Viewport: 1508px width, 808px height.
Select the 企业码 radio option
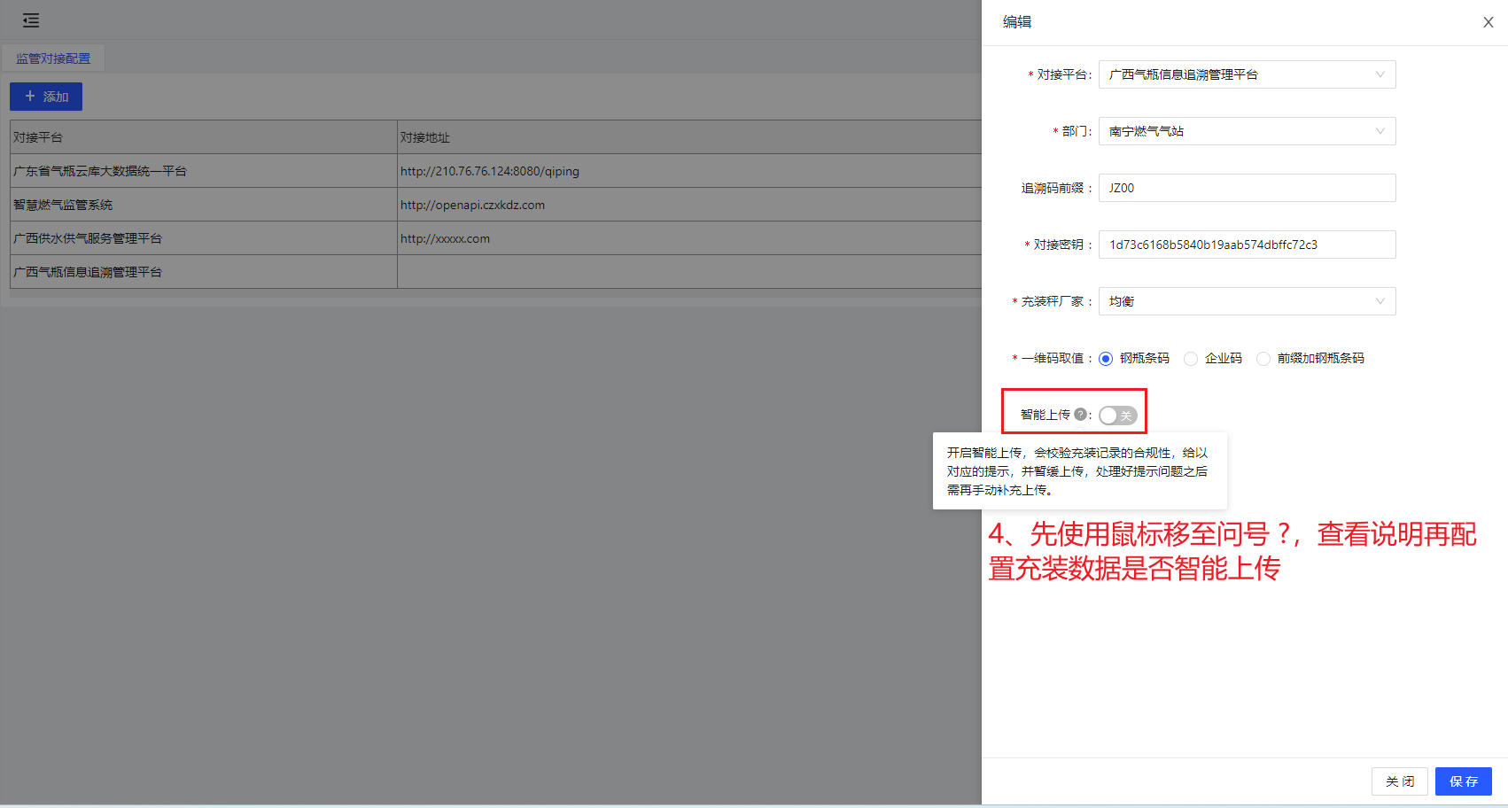tap(1191, 359)
